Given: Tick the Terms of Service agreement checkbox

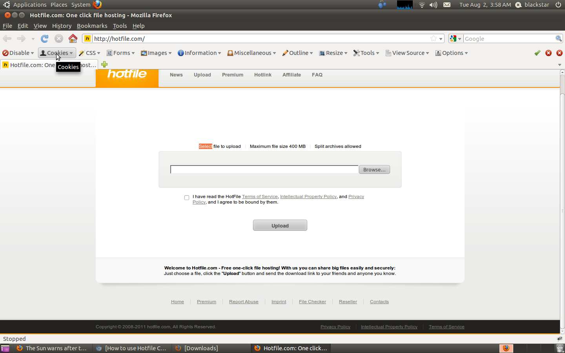Looking at the screenshot, I should [187, 198].
